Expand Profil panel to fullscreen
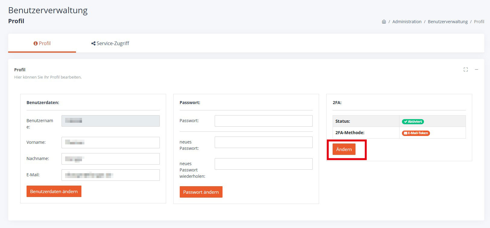490x228 pixels. (466, 70)
